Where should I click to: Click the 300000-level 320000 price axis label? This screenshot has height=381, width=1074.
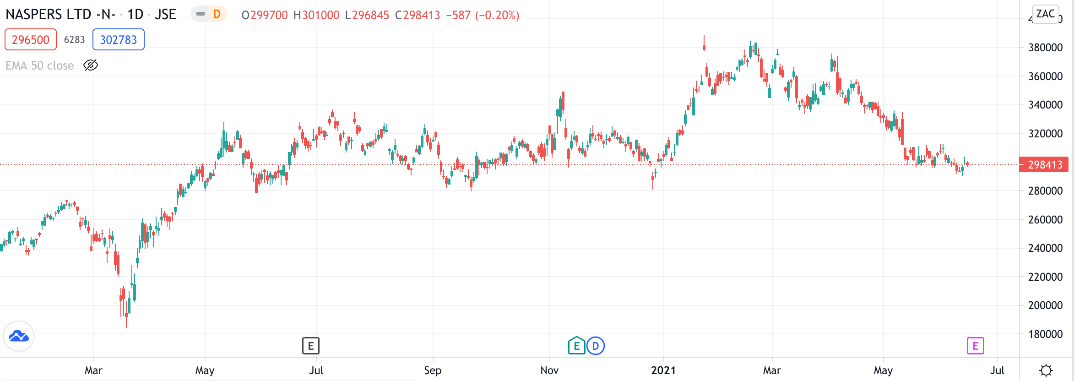[x=1045, y=134]
